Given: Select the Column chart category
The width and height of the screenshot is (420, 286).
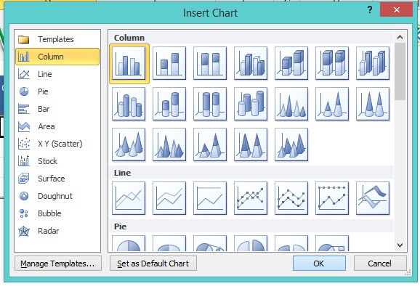Looking at the screenshot, I should pyautogui.click(x=57, y=57).
